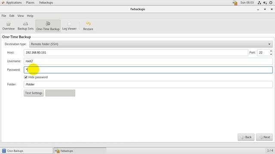Click the Username input field
The image size is (275, 154).
[148, 61]
